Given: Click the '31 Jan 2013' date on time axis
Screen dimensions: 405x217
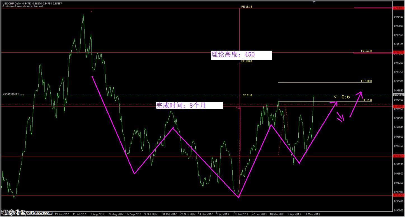Looking at the screenshot, I should tap(241, 214).
